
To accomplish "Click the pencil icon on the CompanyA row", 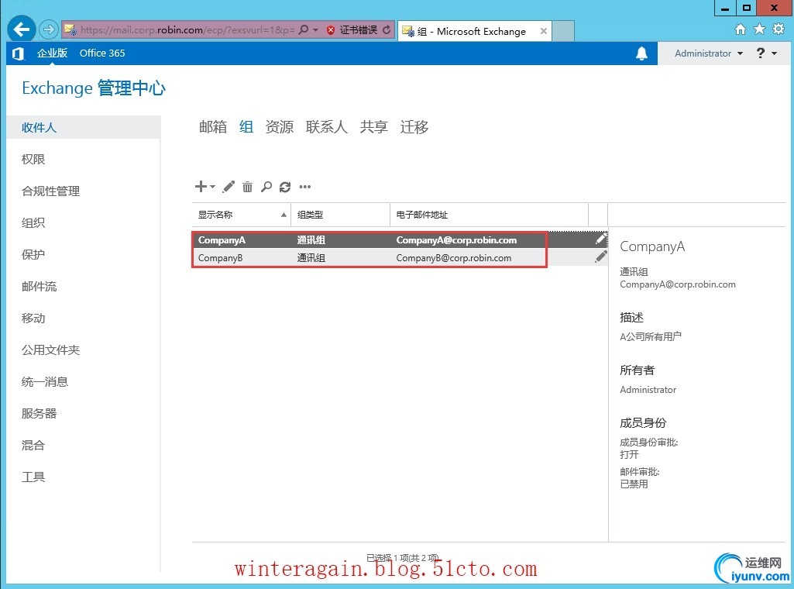I will click(x=600, y=239).
